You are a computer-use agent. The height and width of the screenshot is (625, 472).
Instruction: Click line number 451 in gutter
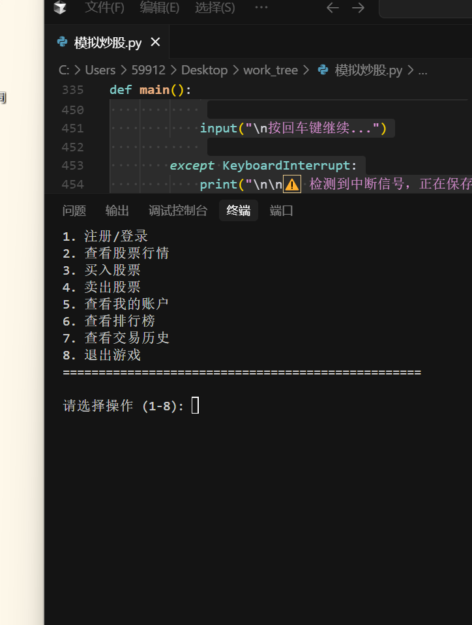coord(72,129)
